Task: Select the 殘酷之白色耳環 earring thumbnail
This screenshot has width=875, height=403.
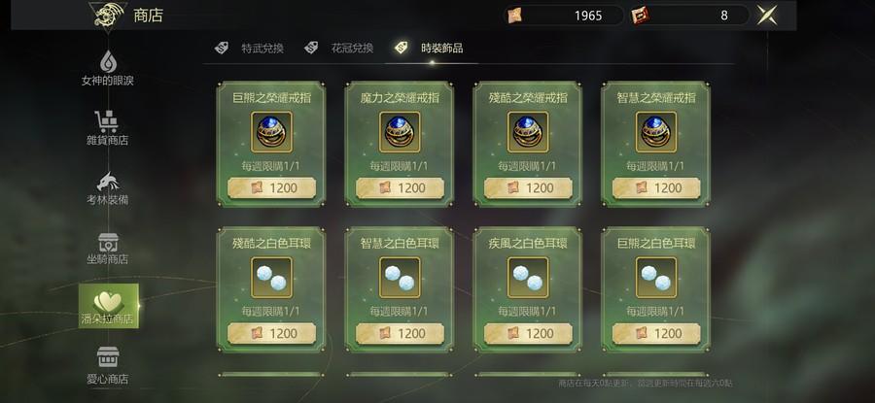Action: (x=272, y=277)
